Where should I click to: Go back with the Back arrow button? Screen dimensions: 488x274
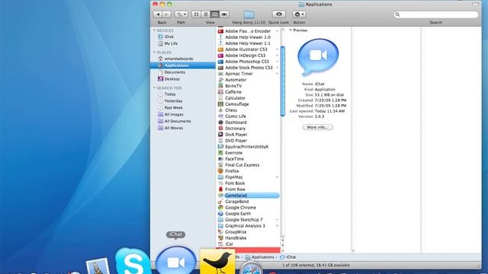click(x=158, y=14)
